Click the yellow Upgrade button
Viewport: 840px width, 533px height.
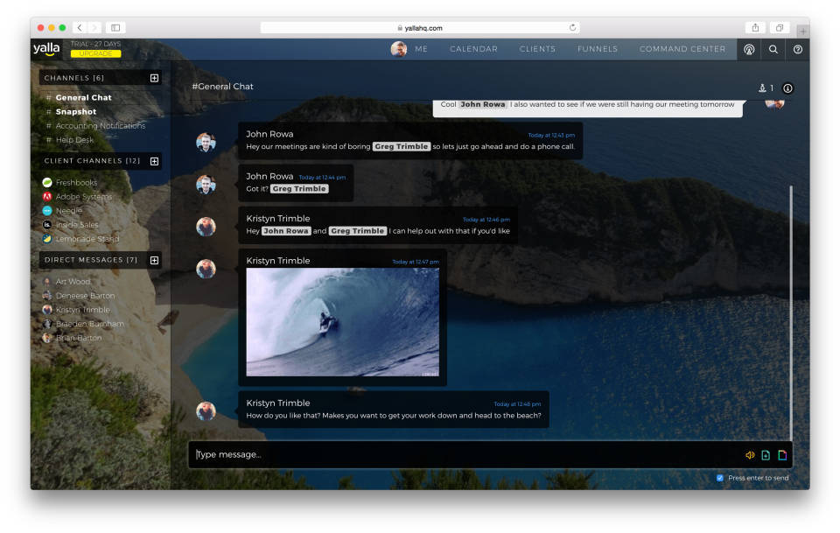95,53
